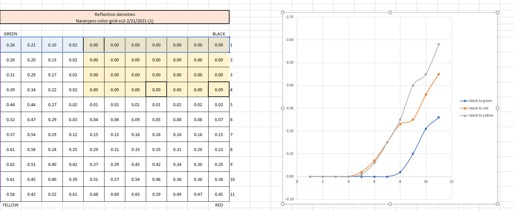
Task: Click the chart's bottom-center resize handle
Action: [390, 204]
